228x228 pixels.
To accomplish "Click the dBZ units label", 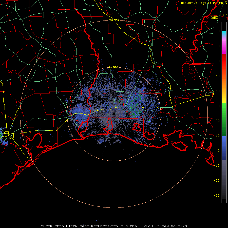I will pyautogui.click(x=215, y=17).
